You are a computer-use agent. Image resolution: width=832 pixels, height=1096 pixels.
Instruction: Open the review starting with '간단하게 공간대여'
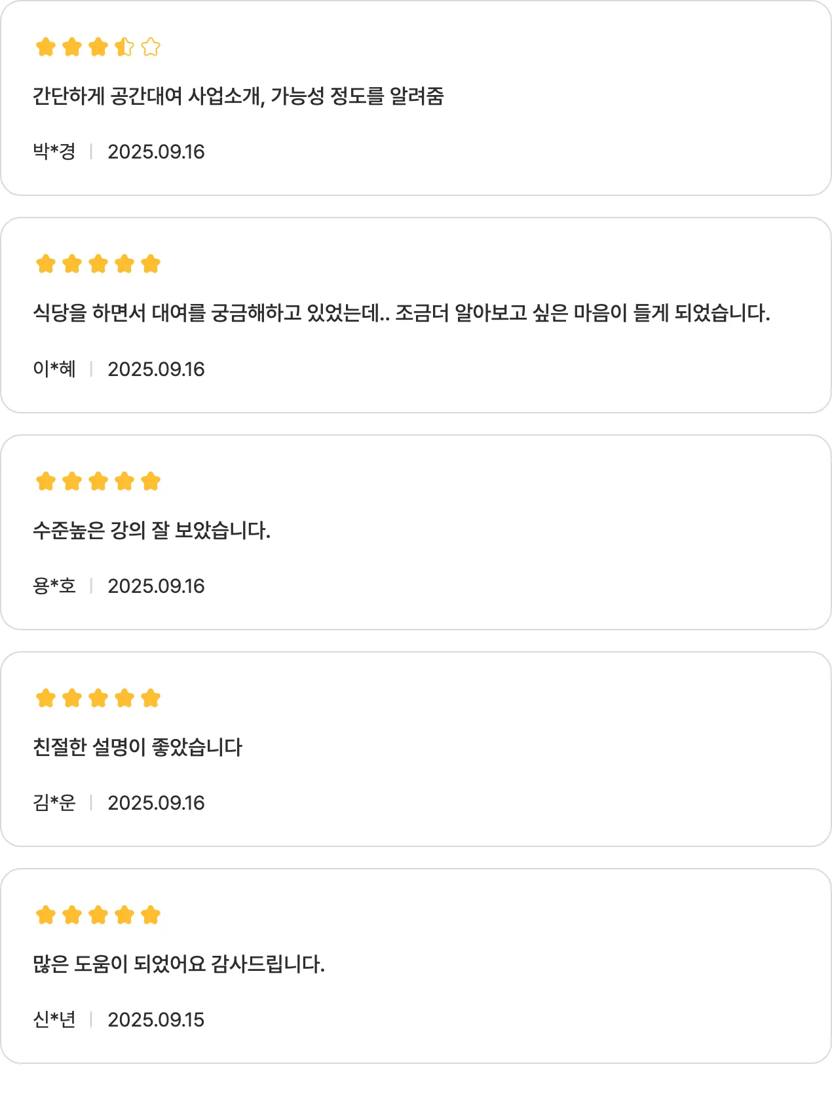pyautogui.click(x=238, y=96)
